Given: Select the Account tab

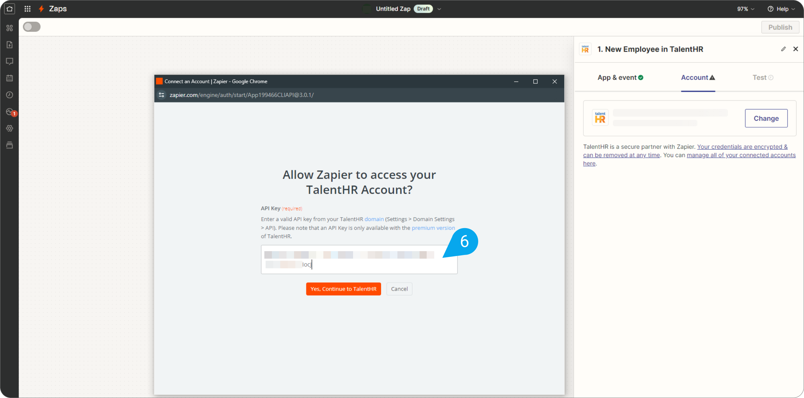Looking at the screenshot, I should coord(698,77).
